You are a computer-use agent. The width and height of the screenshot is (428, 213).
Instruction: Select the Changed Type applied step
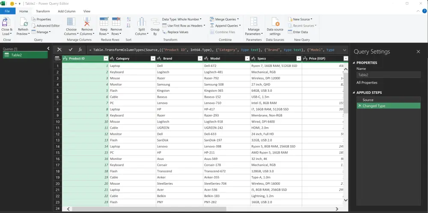click(x=389, y=106)
